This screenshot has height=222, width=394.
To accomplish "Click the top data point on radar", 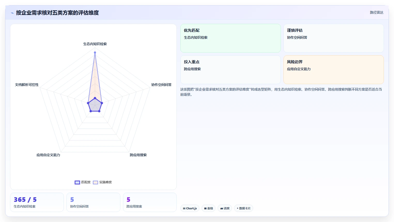I will click(95, 52).
